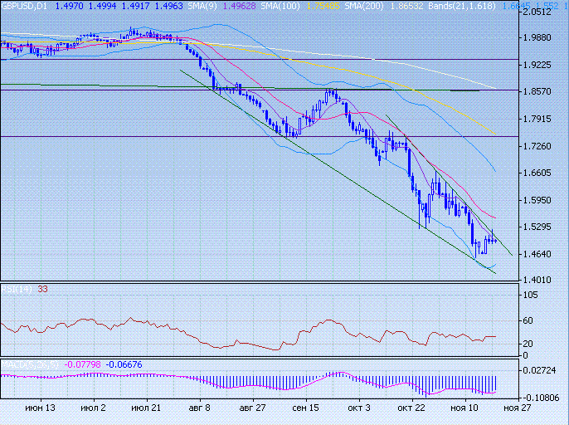Screen dimensions: 569x425
Task: Select the июл 21 date label
Action: tap(145, 408)
